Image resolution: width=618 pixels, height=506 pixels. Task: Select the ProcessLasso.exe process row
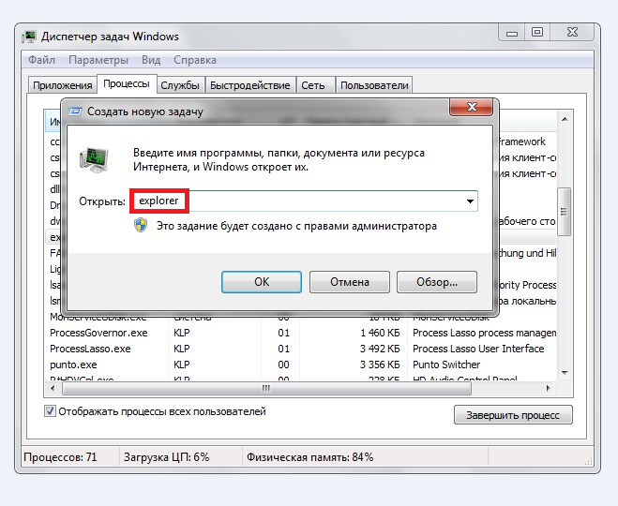click(x=300, y=349)
